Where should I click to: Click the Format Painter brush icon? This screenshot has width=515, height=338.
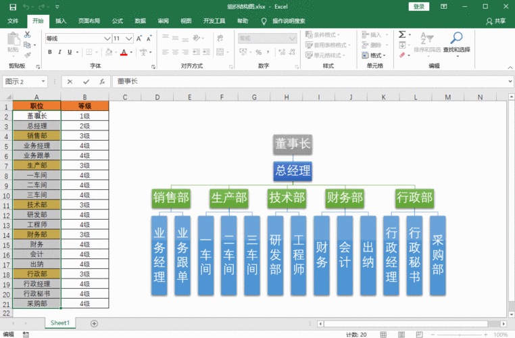(28, 55)
